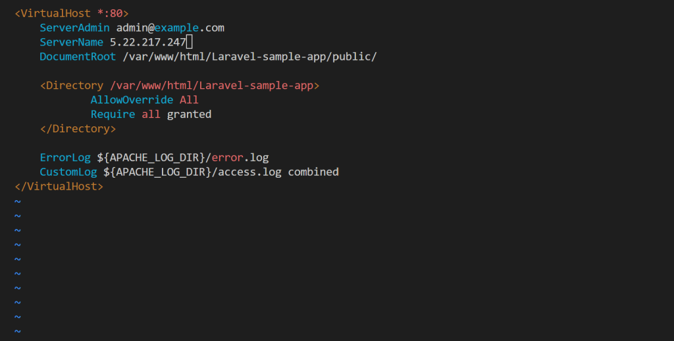The width and height of the screenshot is (674, 341).
Task: Click the opening VirtualHost *:80 tag
Action: [x=71, y=13]
